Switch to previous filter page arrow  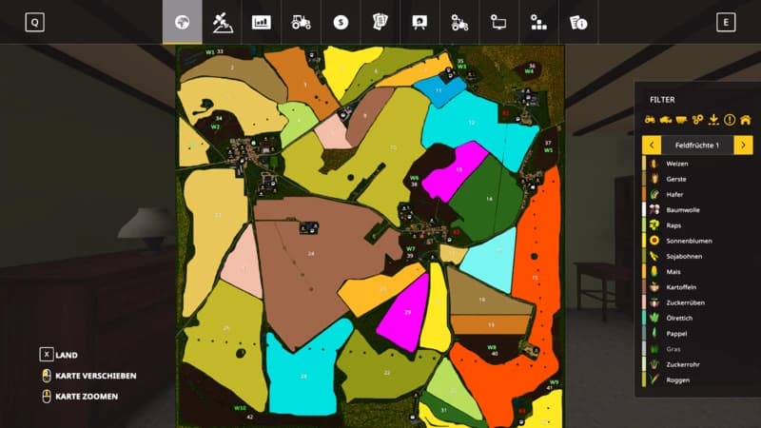click(652, 146)
